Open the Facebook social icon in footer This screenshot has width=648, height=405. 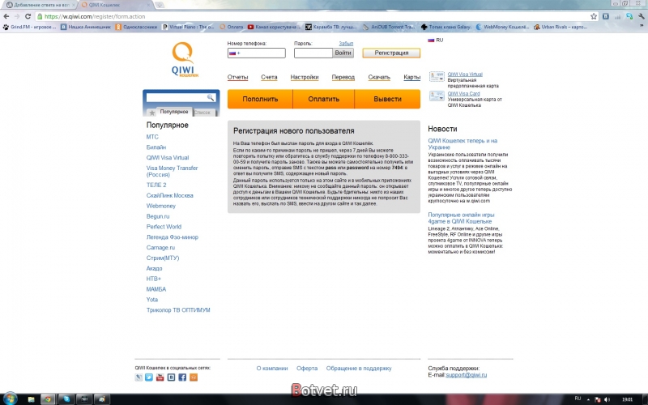pyautogui.click(x=182, y=377)
